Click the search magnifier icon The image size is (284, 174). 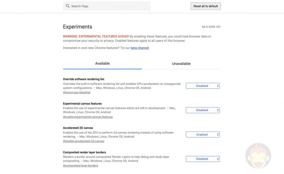point(68,6)
